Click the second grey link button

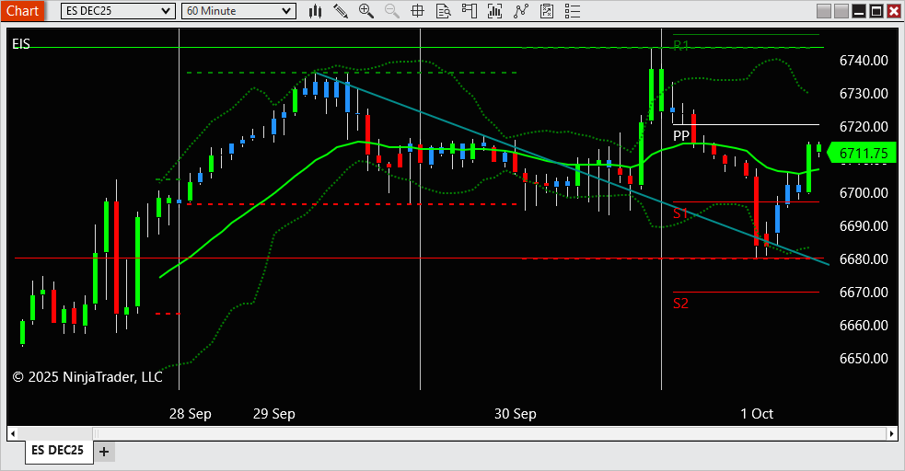coord(841,11)
